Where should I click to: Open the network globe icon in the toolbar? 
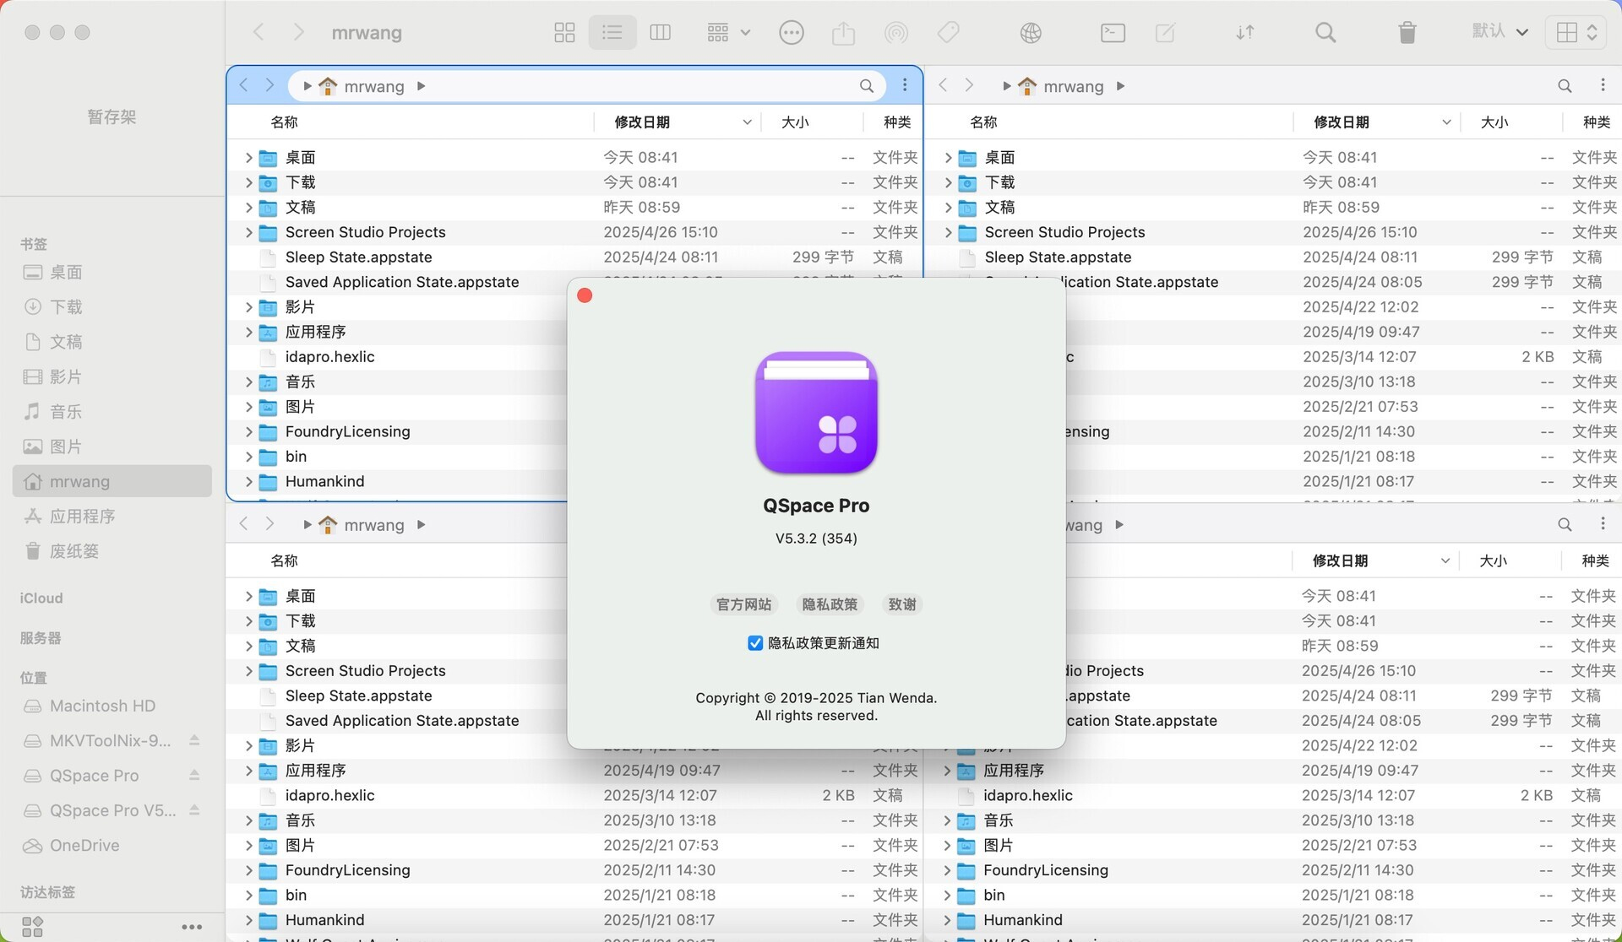[x=1030, y=32]
